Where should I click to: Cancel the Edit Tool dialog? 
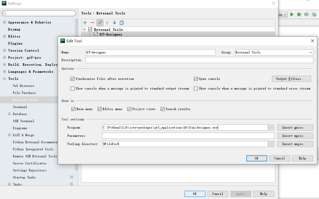tap(279, 158)
